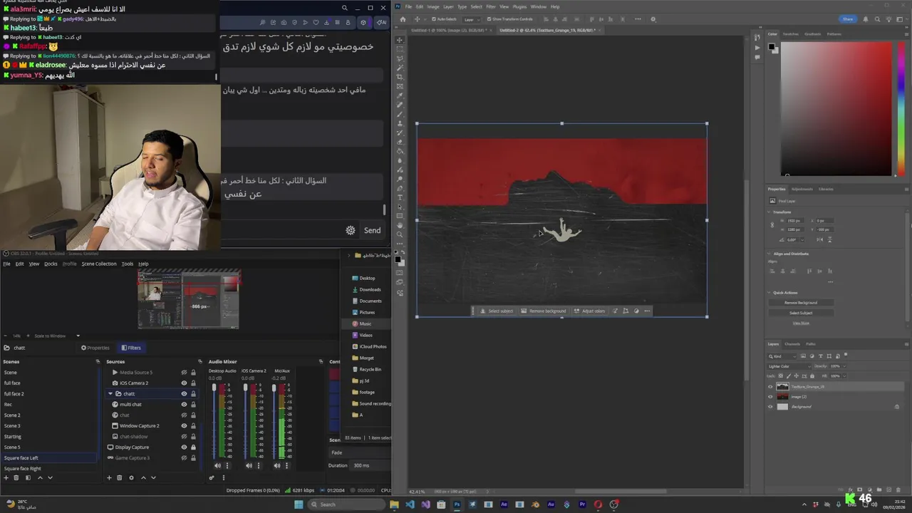Hide the Texture_Grunge layer eye icon

(x=770, y=387)
